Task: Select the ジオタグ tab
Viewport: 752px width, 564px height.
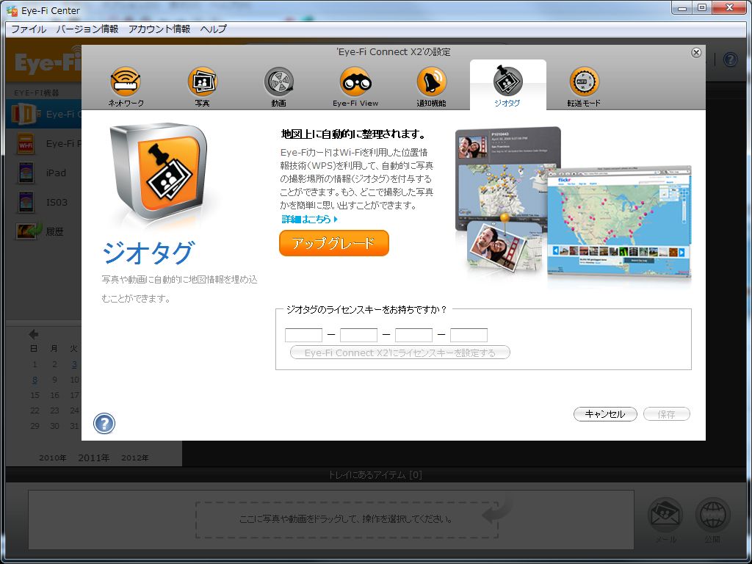Action: pos(507,87)
